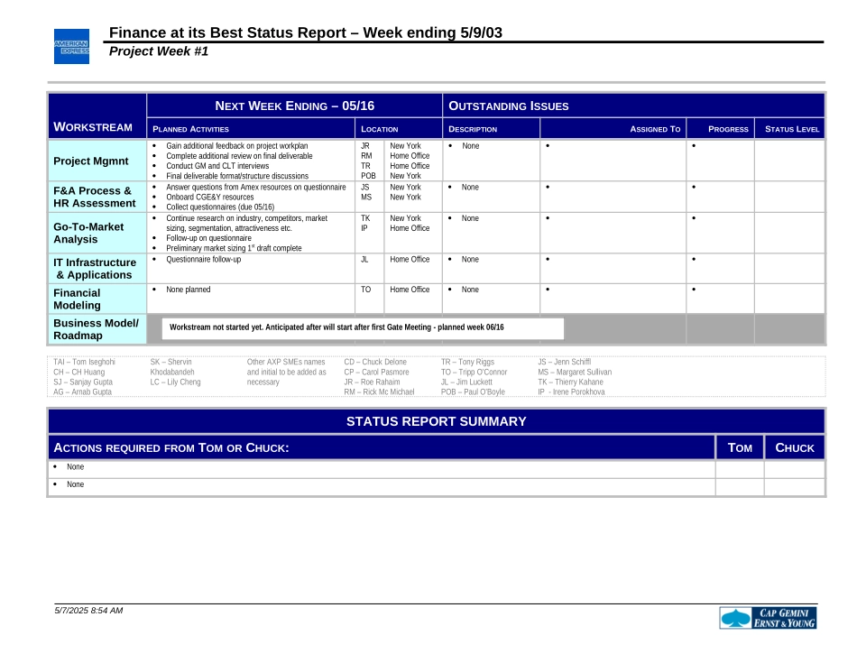Click 'CD – Chuck Delone' legend entry
The width and height of the screenshot is (857, 663).
tap(375, 362)
